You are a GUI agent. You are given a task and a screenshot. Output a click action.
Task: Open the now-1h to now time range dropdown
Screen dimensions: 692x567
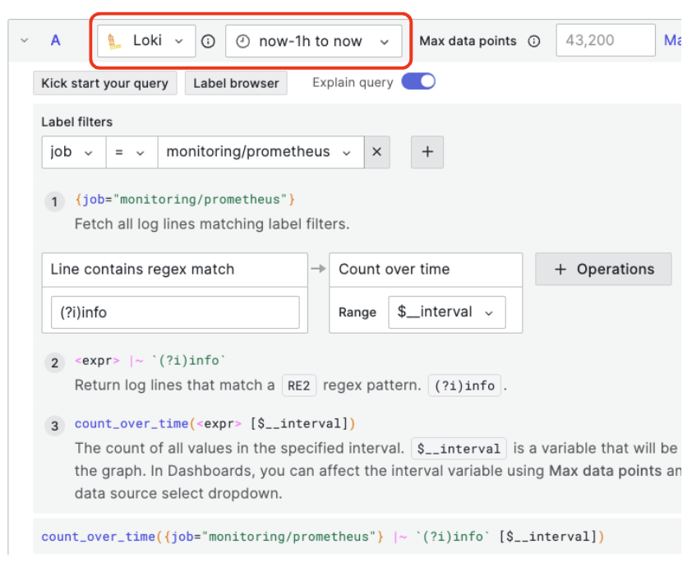313,41
